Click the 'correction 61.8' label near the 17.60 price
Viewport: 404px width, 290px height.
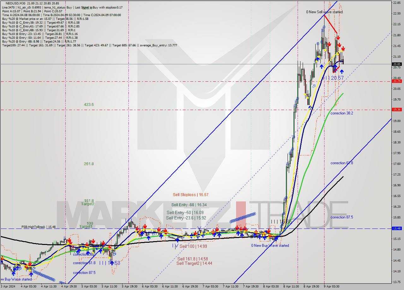[342, 163]
